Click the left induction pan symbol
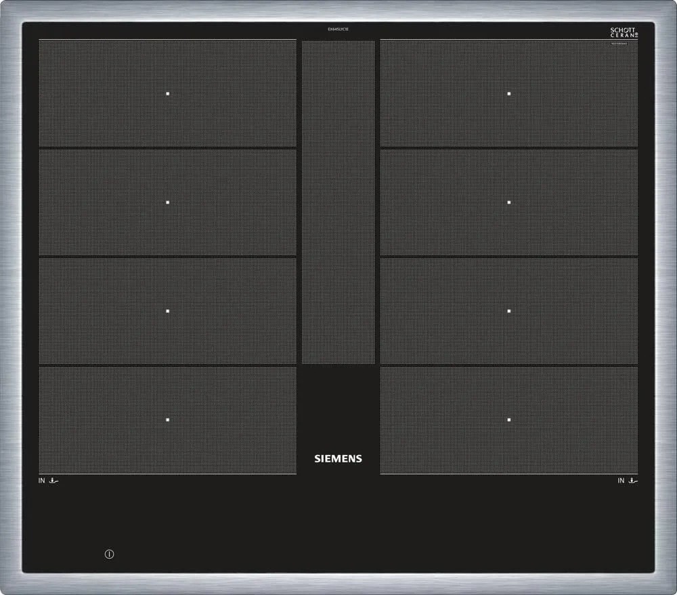Screen dimensions: 677x595 [53, 480]
